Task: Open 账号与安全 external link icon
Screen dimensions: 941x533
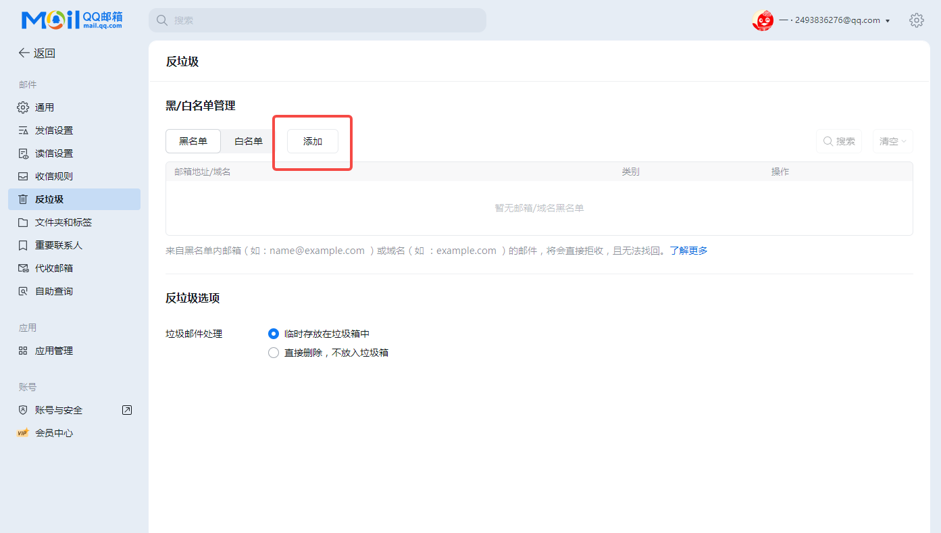Action: [x=126, y=410]
